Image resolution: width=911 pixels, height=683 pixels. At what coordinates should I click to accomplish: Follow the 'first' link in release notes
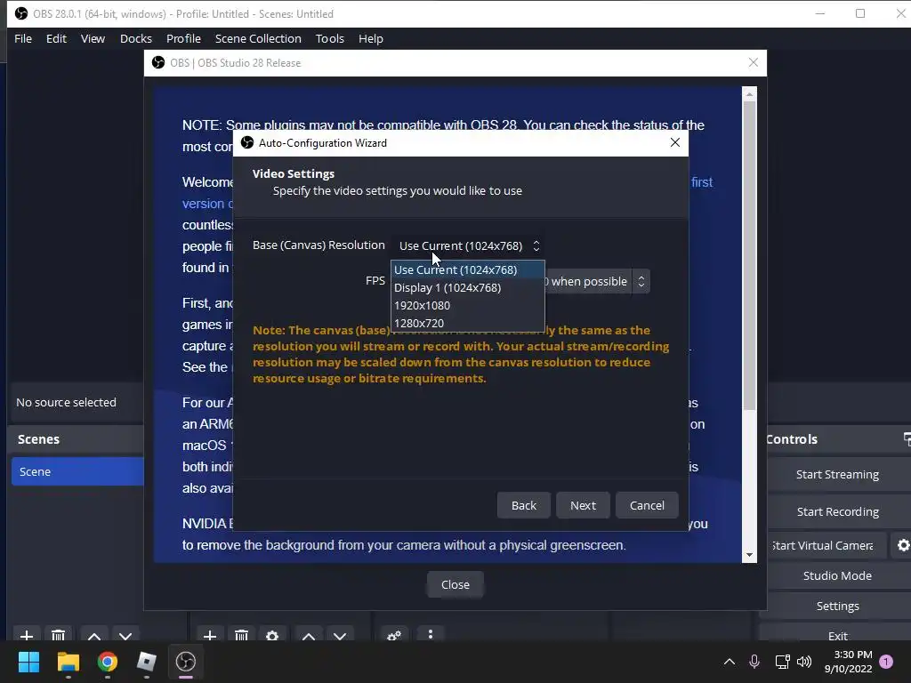(701, 182)
